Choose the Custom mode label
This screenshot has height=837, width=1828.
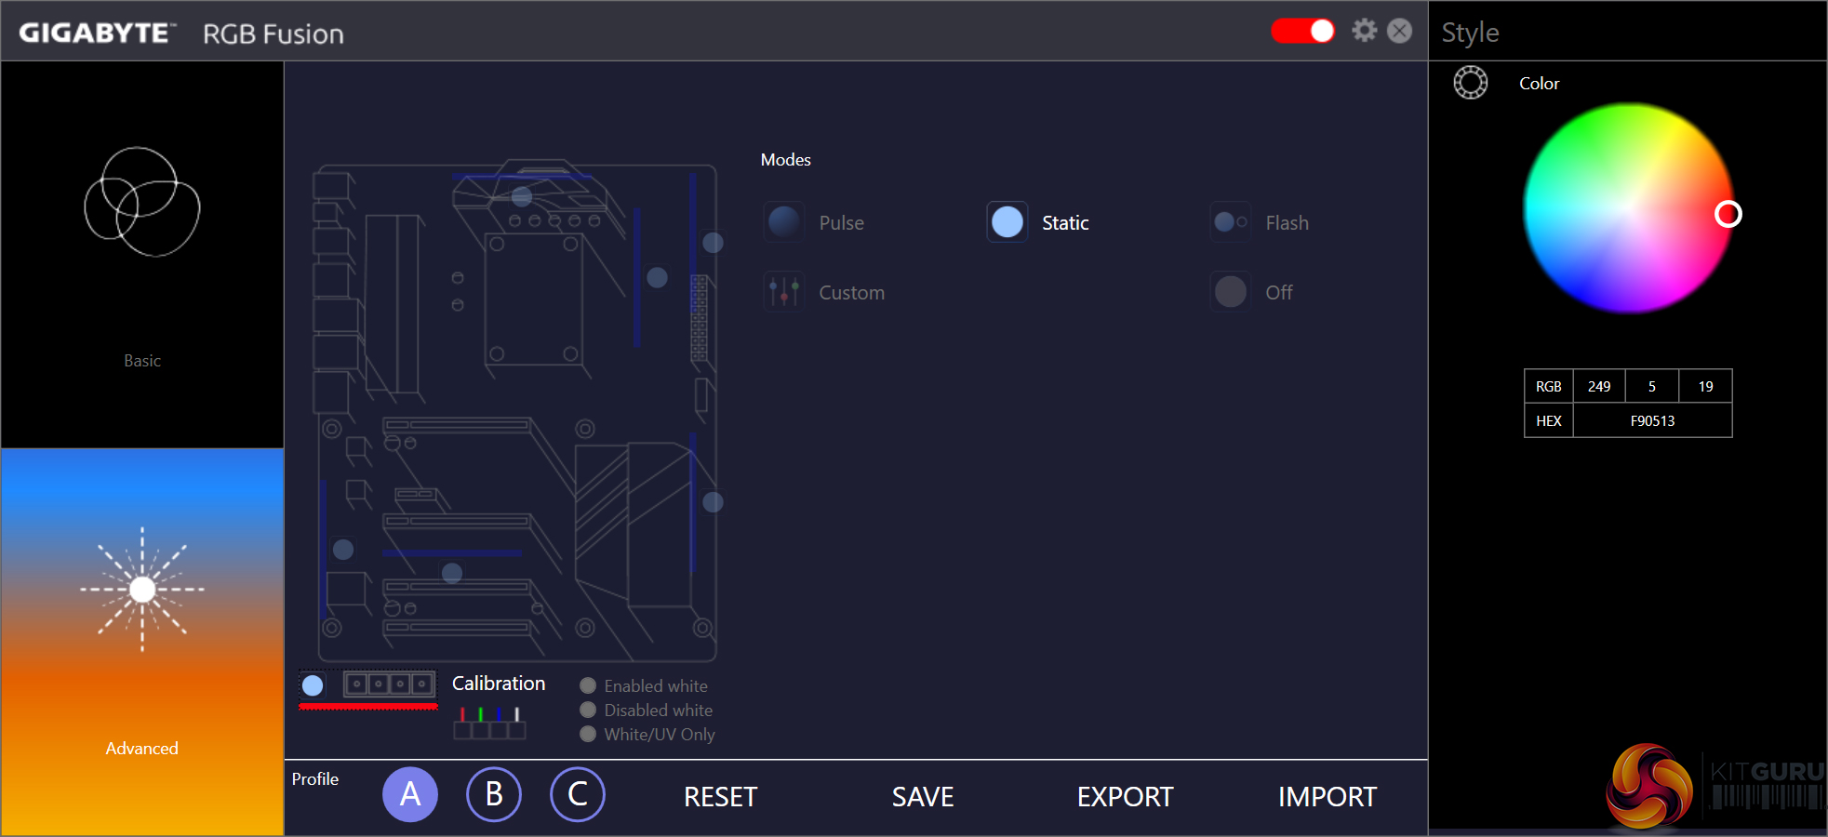coord(852,293)
